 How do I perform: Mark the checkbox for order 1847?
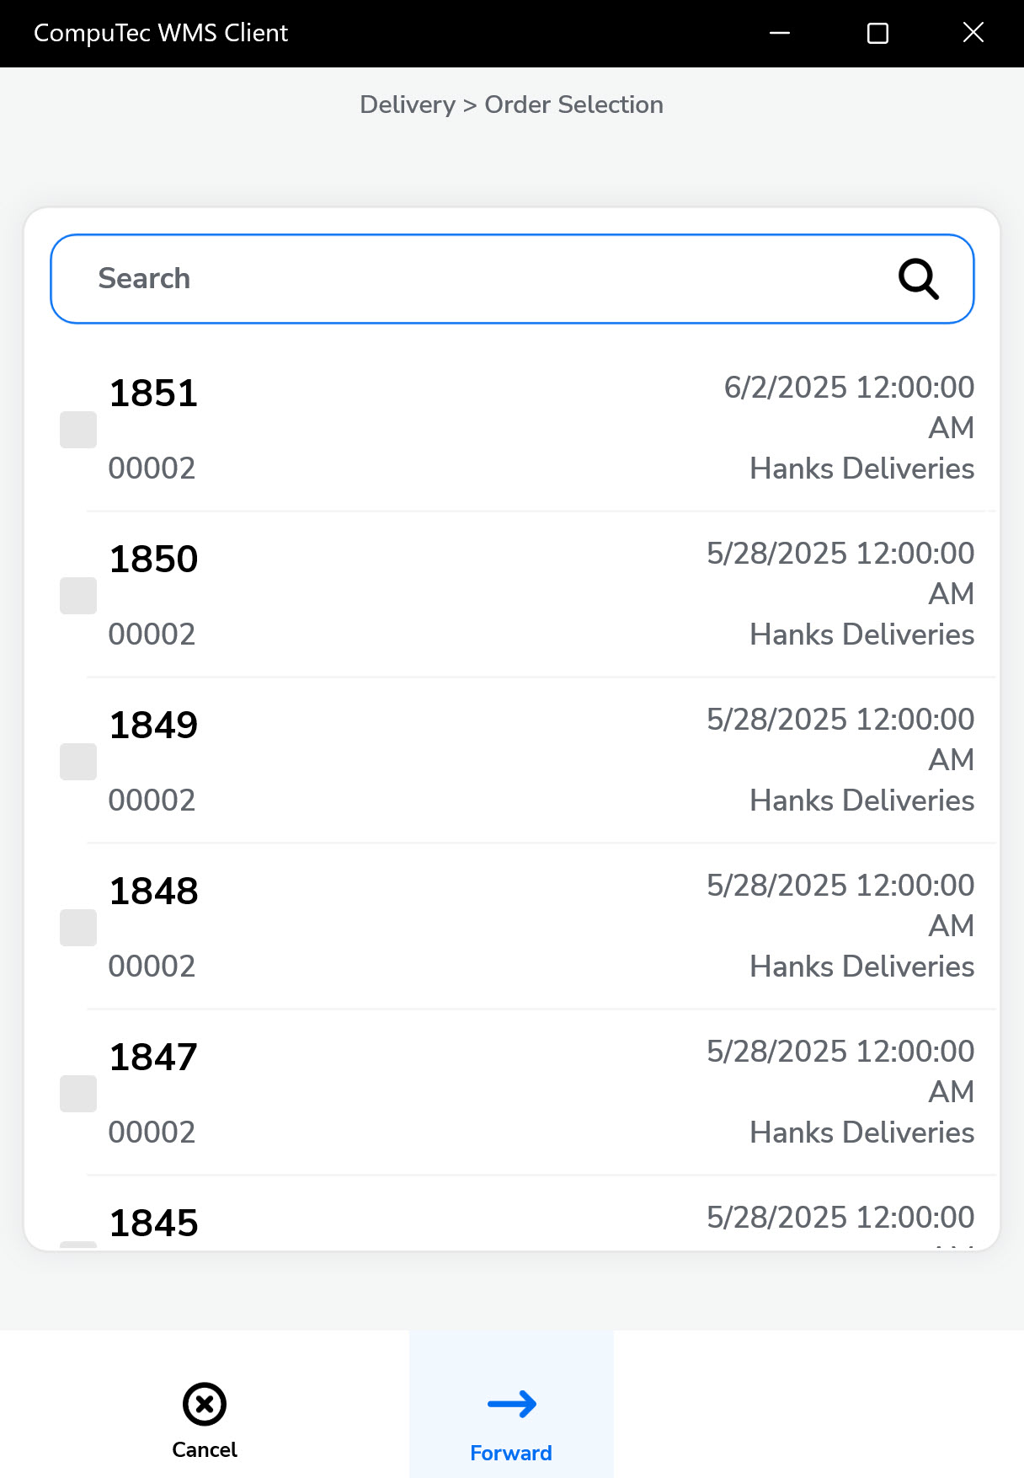[78, 1094]
